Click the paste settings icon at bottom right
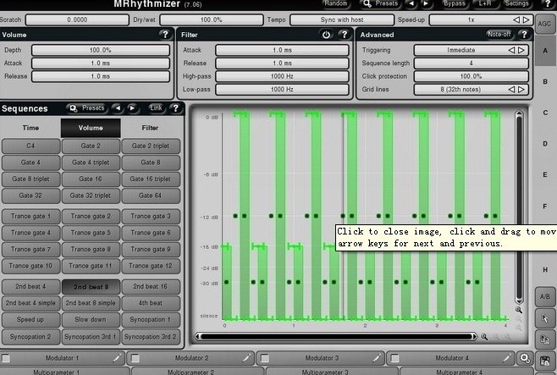Screen dimensions: 557x375 click(x=545, y=361)
